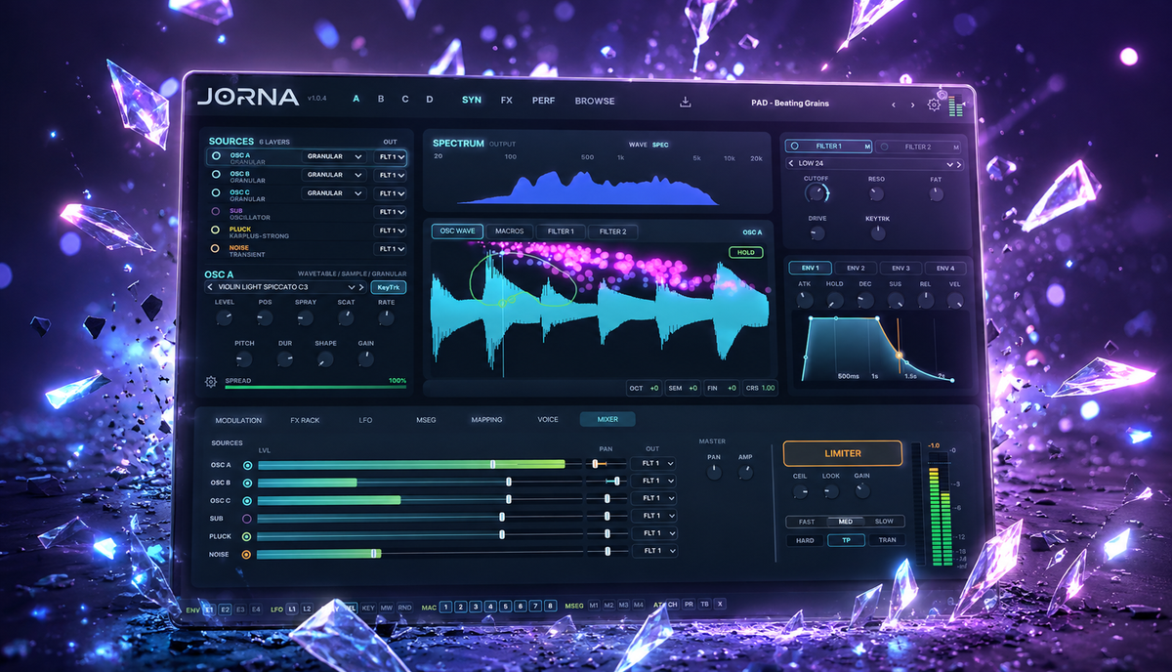
Task: Click the OSC A PITCH knob
Action: [x=244, y=358]
